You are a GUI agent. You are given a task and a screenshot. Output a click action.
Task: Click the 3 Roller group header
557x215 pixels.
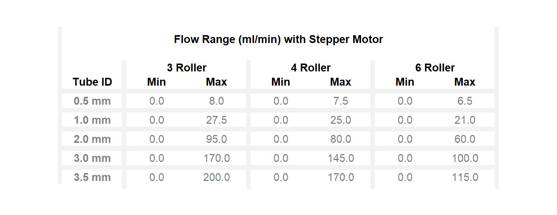186,68
